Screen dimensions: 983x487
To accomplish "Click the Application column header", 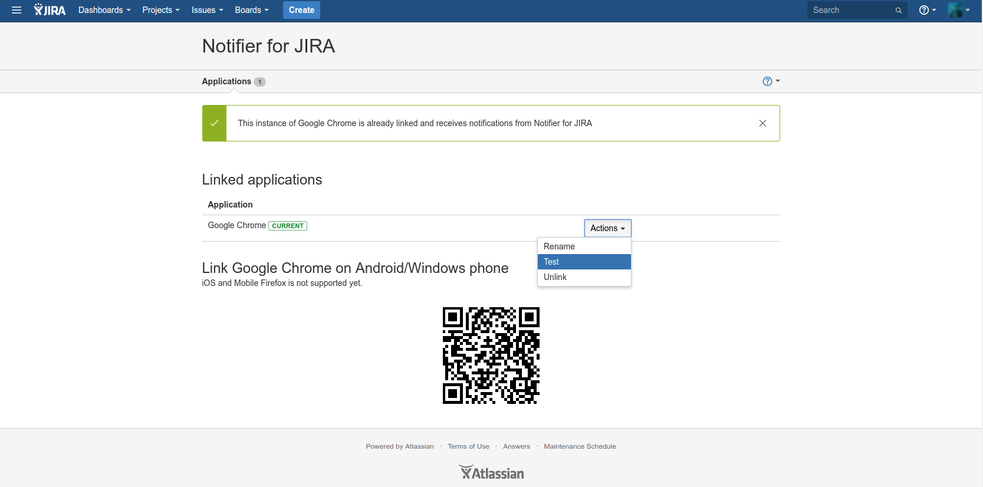I will pyautogui.click(x=230, y=205).
